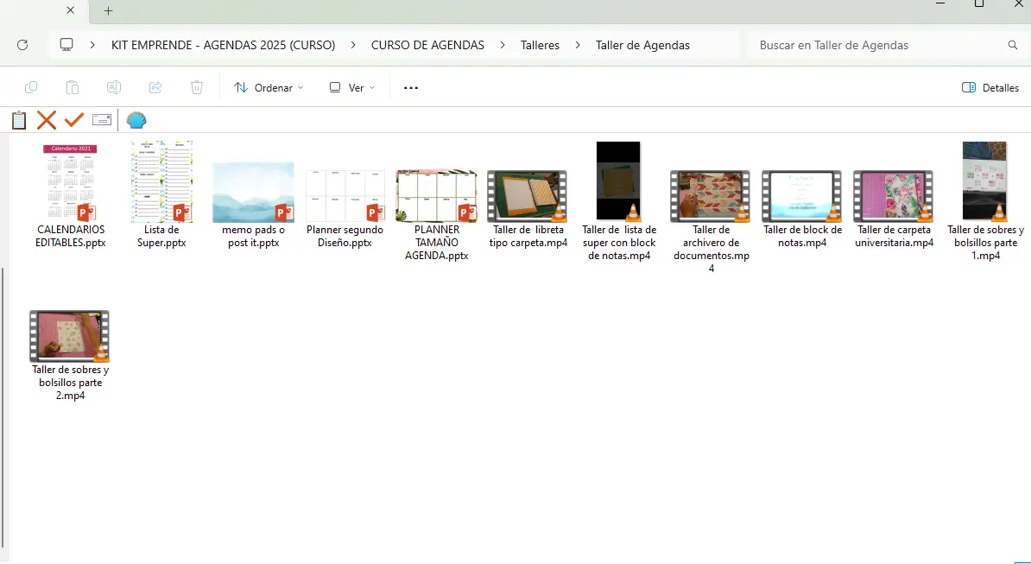Viewport: 1031px width, 564px height.
Task: Select Taller de sobres y bolsillos parte 2.mp4
Action: pos(69,354)
